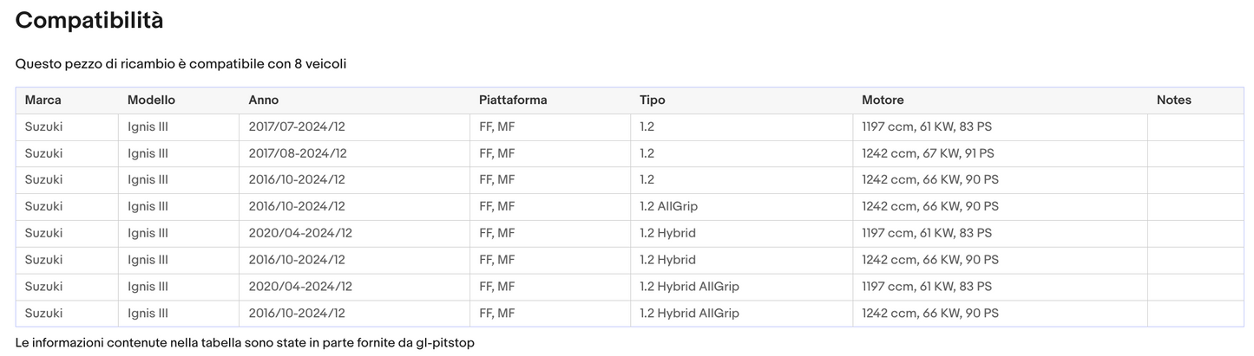Click the Piattaforma column header
This screenshot has width=1254, height=356.
[513, 100]
